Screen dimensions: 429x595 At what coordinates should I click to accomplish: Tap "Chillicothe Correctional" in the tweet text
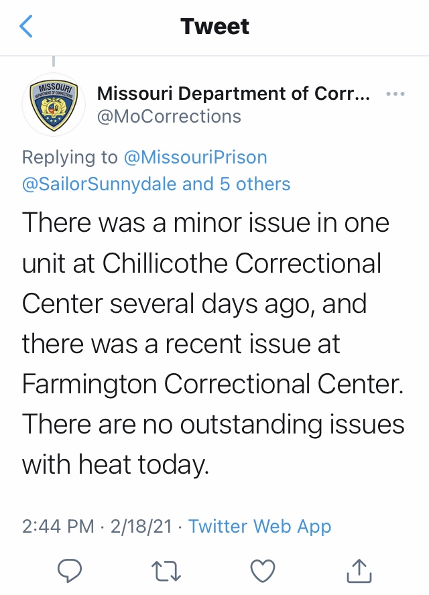tap(241, 263)
